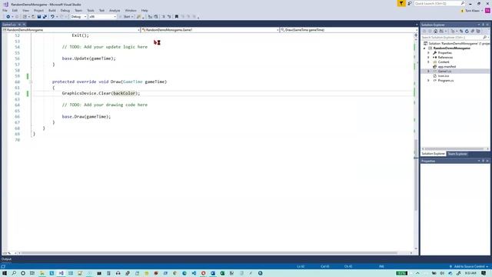
Task: Open the Start button dropdown arrow
Action: point(132,17)
